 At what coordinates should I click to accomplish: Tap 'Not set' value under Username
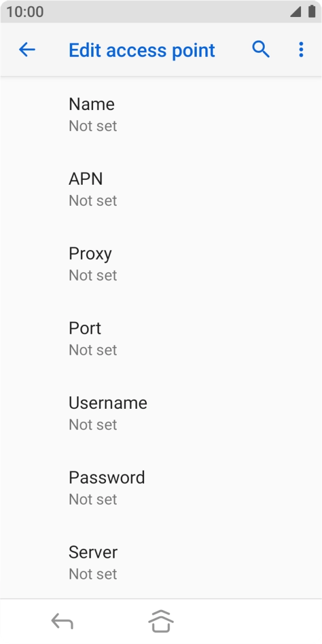93,425
